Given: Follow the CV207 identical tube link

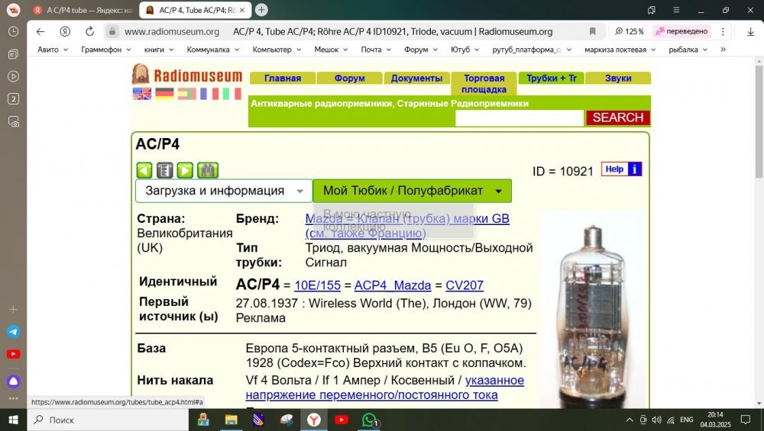Looking at the screenshot, I should coord(465,285).
